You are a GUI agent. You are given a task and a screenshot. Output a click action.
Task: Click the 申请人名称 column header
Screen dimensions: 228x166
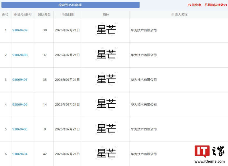point(179,14)
